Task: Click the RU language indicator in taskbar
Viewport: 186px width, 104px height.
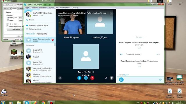Action: (137, 103)
